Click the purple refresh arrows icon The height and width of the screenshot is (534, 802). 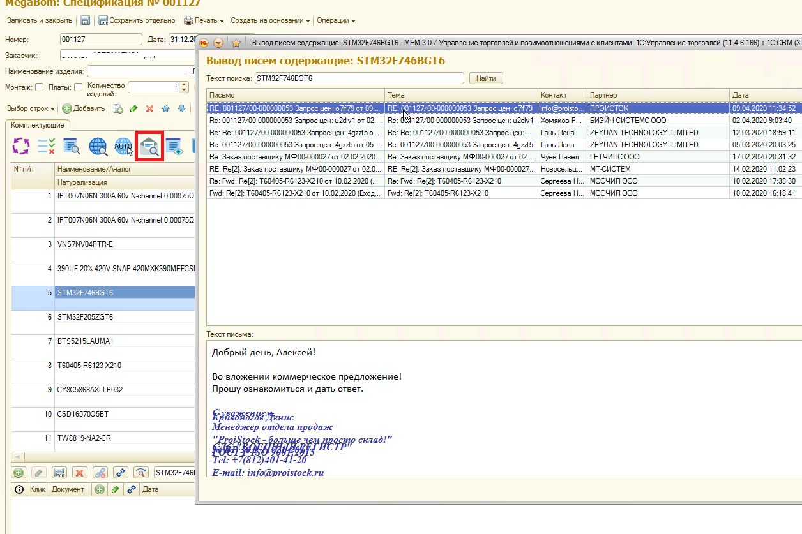point(21,146)
